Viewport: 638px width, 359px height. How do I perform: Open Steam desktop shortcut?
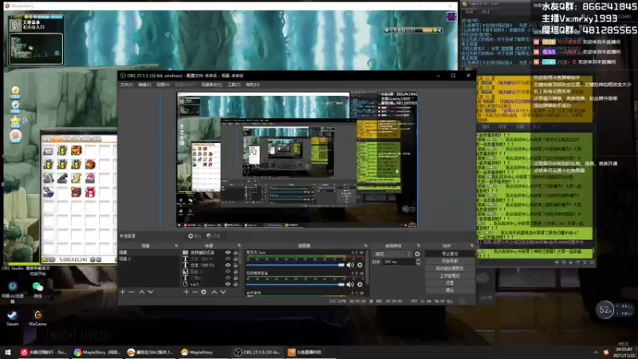pos(12,318)
